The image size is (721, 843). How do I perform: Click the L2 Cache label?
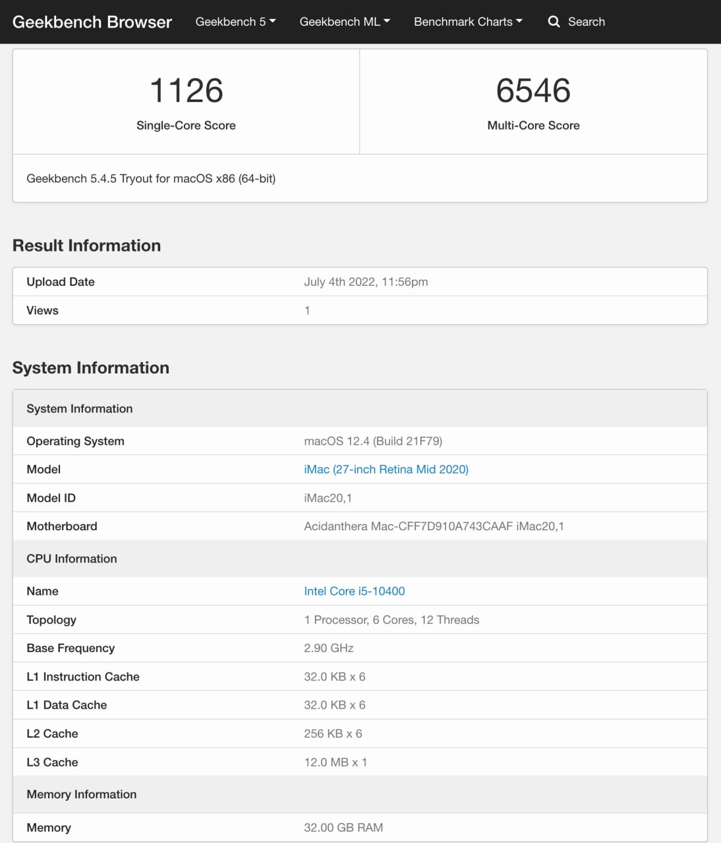52,734
